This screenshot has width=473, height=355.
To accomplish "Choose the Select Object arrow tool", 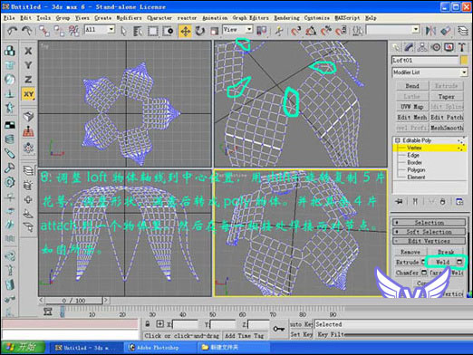I will (x=123, y=31).
